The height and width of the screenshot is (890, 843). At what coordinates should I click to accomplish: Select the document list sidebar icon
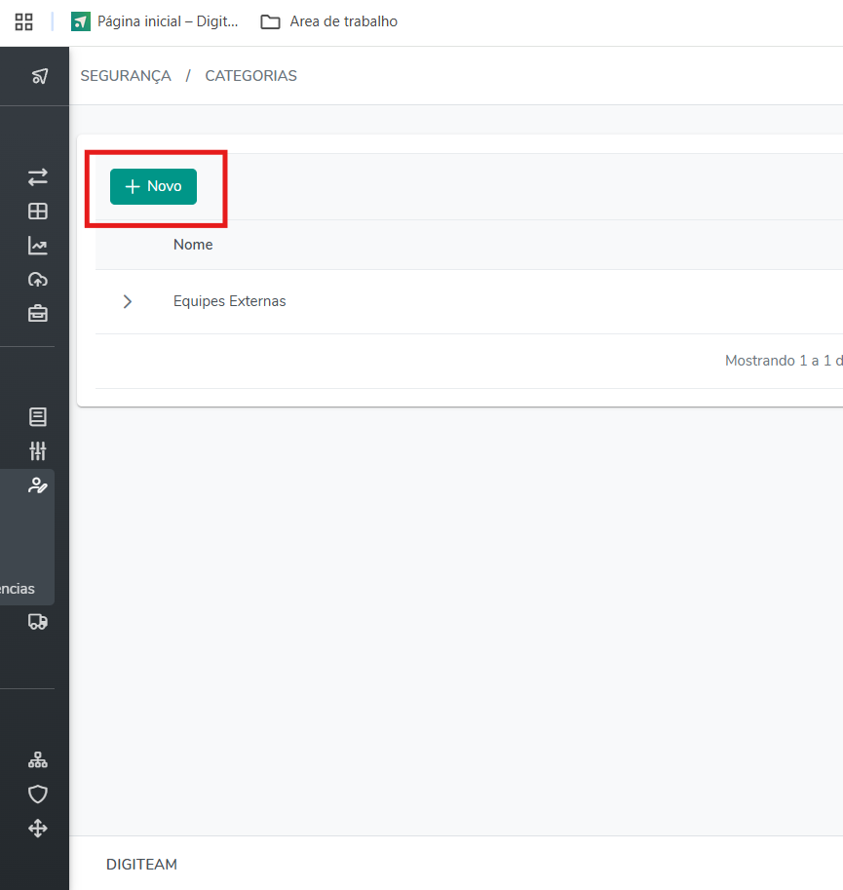click(38, 417)
